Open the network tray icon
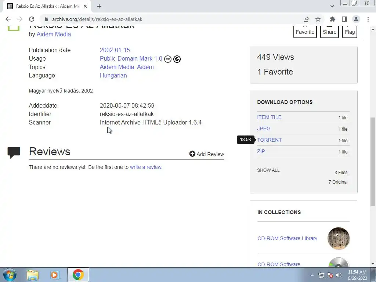Screen dimensions: 376x282 [321, 275]
